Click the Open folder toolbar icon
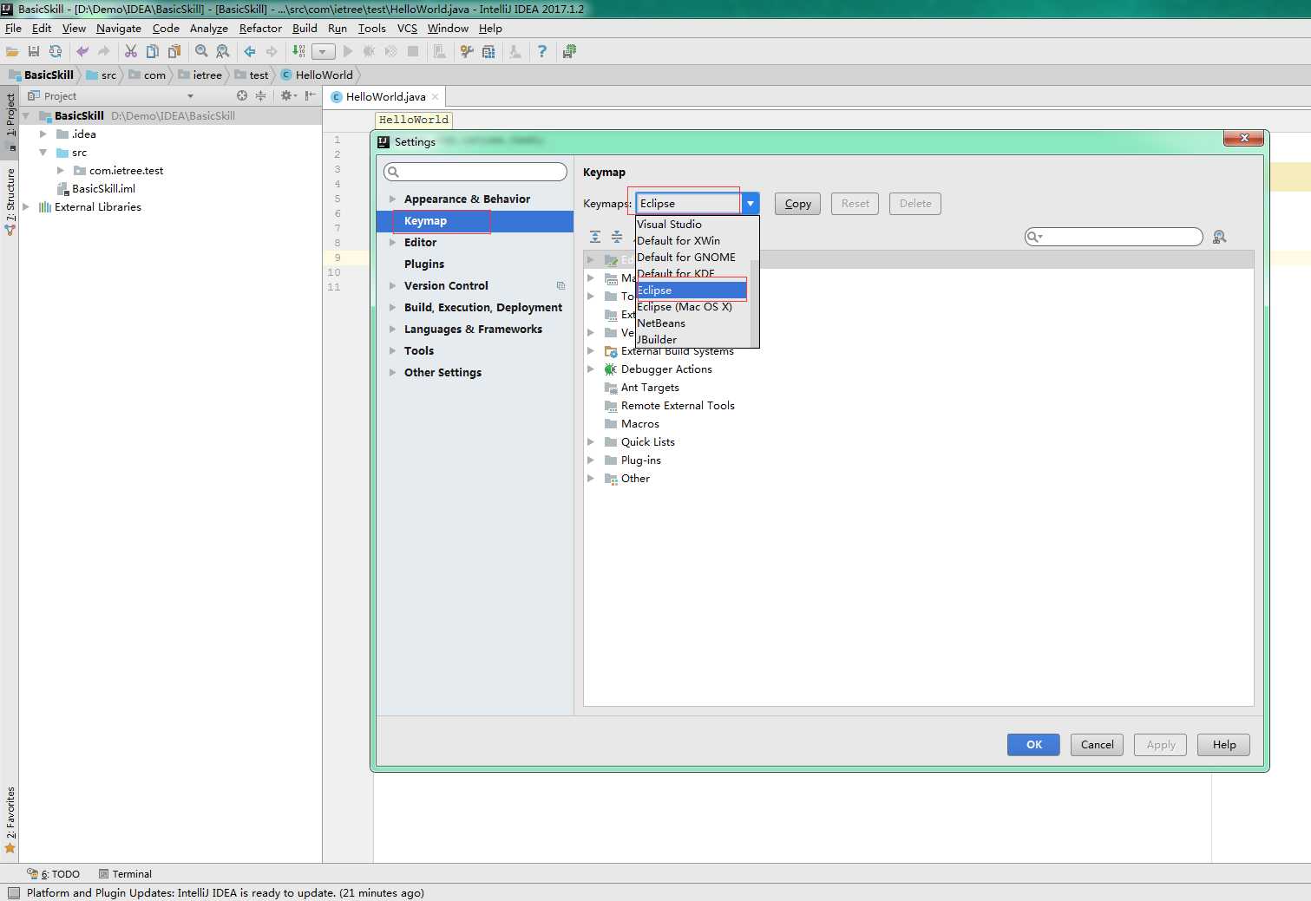 [x=12, y=52]
